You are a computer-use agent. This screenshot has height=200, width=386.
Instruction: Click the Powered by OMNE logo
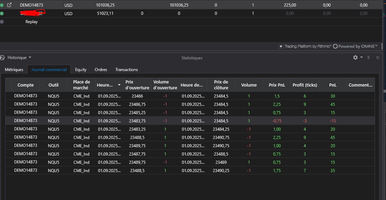click(x=355, y=46)
